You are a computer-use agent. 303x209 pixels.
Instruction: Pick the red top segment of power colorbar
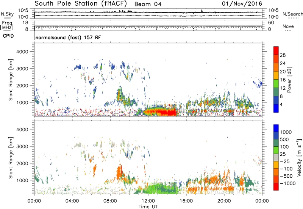click(276, 51)
